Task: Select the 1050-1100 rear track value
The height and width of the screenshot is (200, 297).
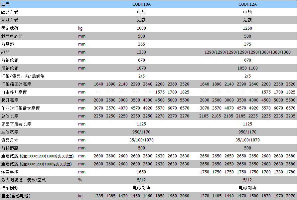Action: click(x=247, y=68)
